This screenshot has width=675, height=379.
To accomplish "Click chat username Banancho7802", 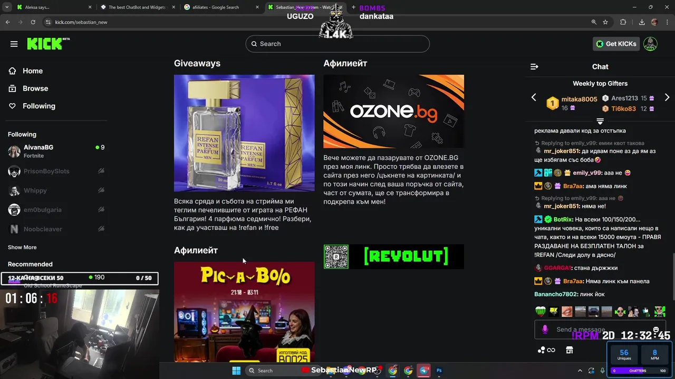I will (x=556, y=294).
